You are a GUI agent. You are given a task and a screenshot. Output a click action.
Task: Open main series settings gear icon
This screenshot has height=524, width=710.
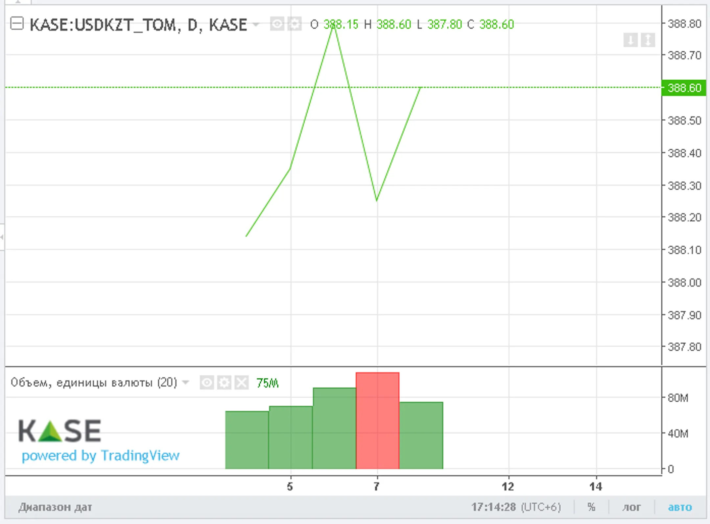tap(295, 24)
